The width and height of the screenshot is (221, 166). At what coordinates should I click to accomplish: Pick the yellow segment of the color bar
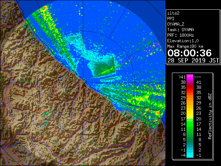pos(190,114)
